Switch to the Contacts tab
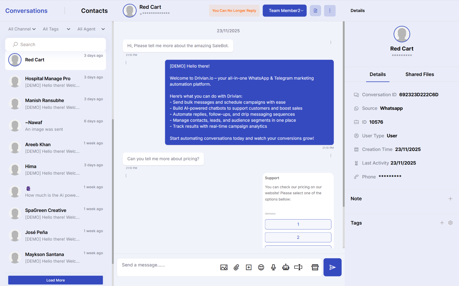 point(94,11)
